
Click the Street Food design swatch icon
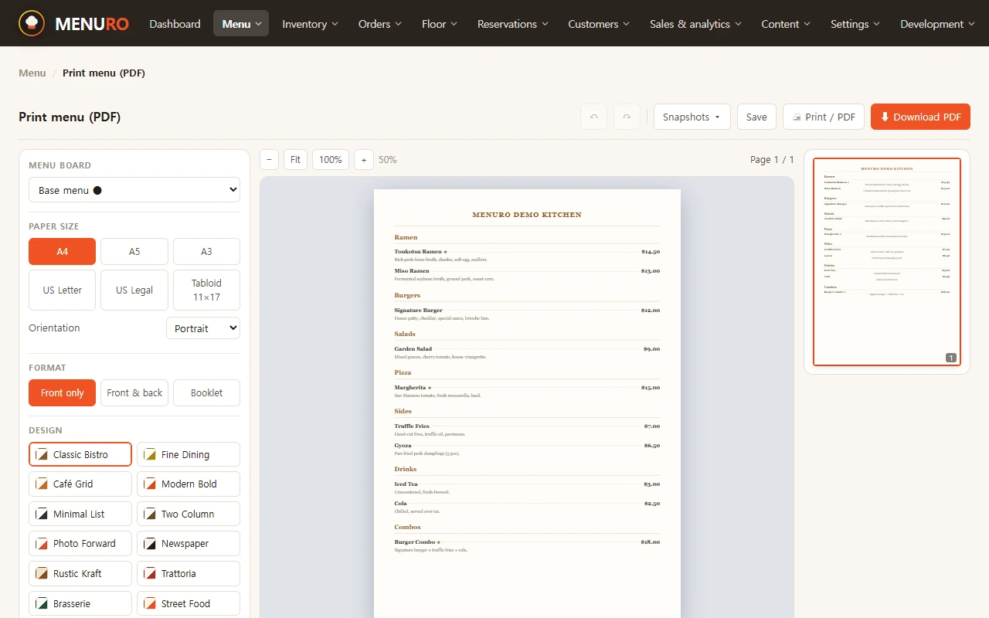coord(150,604)
